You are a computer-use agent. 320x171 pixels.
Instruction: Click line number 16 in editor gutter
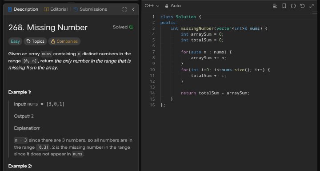[152, 105]
